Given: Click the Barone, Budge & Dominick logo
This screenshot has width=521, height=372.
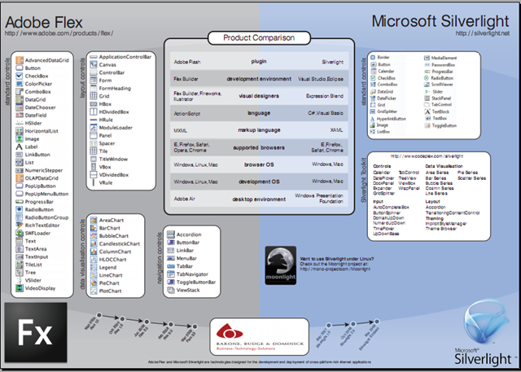Looking at the screenshot, I should point(259,336).
